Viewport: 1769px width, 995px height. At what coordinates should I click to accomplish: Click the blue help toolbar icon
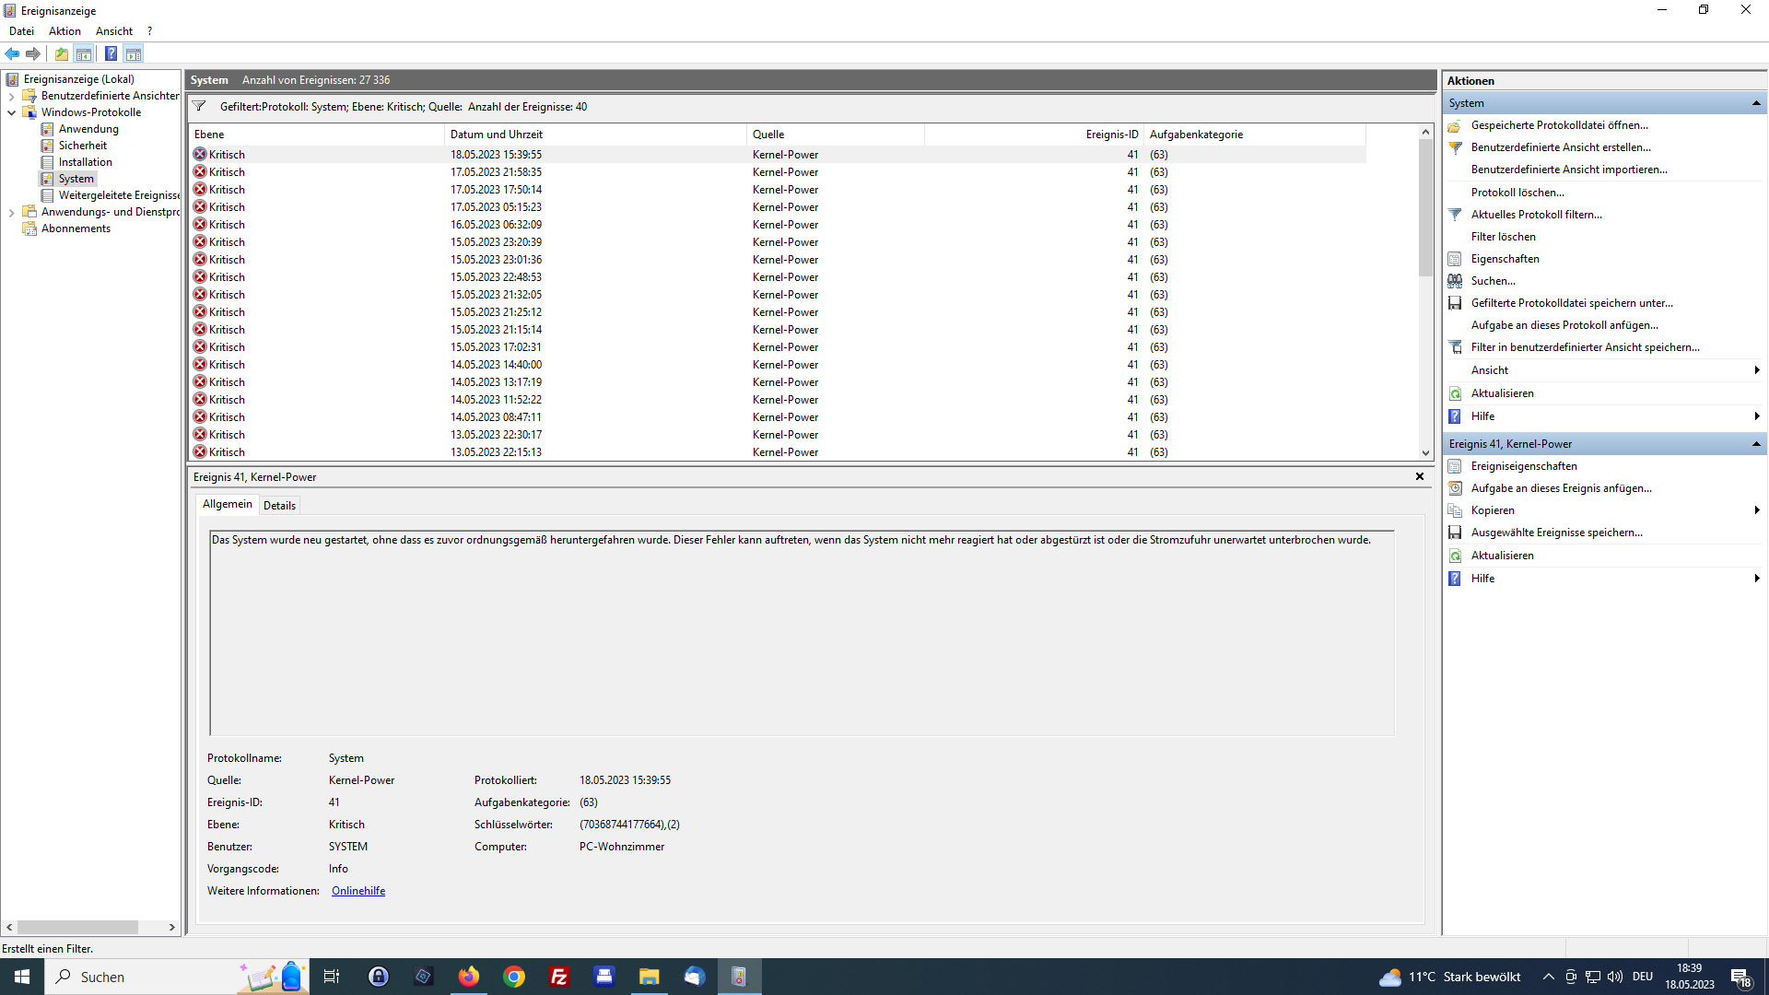pyautogui.click(x=111, y=53)
